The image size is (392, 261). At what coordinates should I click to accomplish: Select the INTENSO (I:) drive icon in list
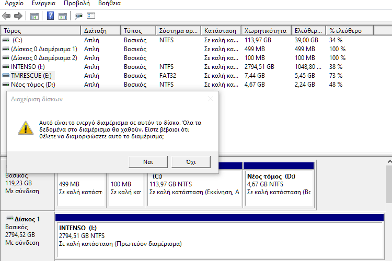click(6, 67)
